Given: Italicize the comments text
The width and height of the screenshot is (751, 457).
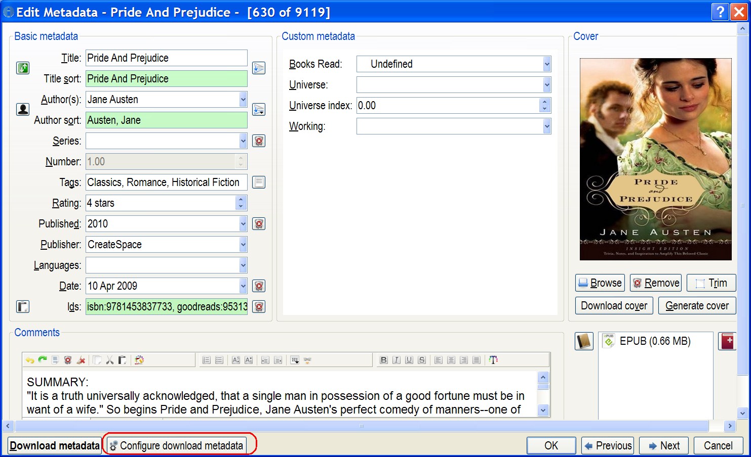Looking at the screenshot, I should pyautogui.click(x=397, y=360).
